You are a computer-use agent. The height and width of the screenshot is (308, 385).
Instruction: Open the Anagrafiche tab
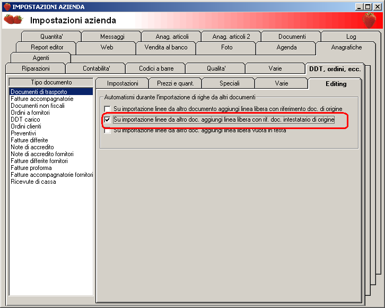(346, 47)
